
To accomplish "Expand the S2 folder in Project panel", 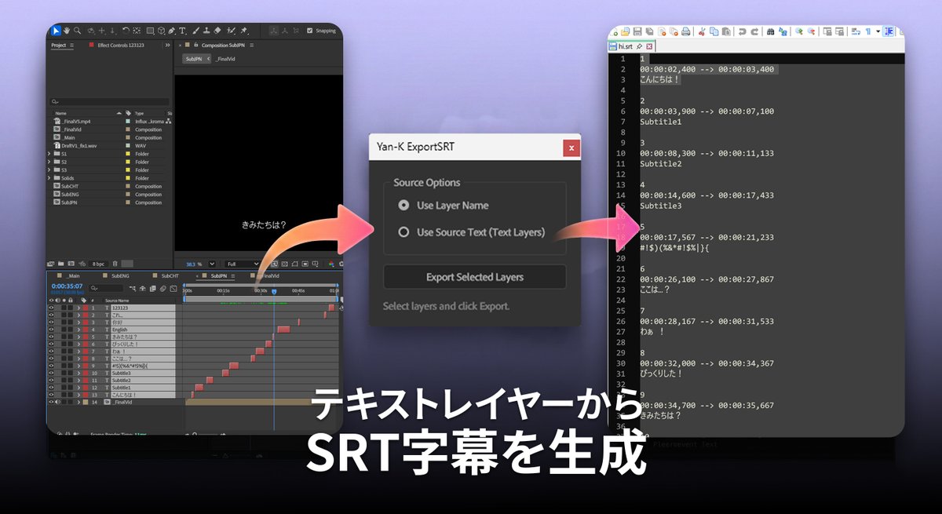I will [49, 162].
